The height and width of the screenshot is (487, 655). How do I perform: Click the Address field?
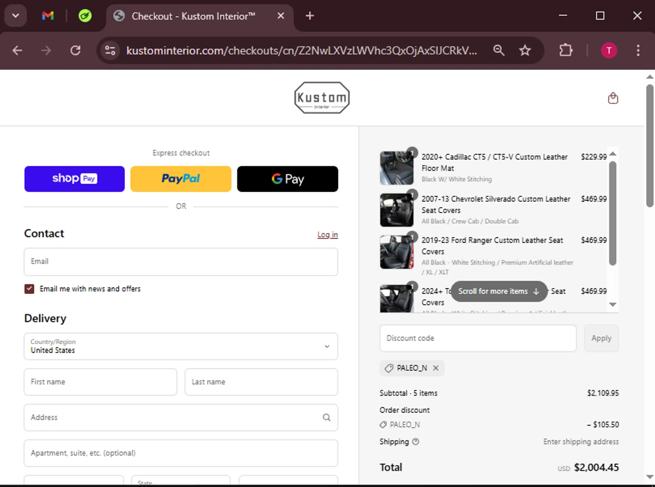(x=181, y=418)
